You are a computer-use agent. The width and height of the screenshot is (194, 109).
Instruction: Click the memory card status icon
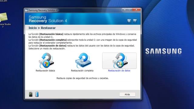pos(31,94)
